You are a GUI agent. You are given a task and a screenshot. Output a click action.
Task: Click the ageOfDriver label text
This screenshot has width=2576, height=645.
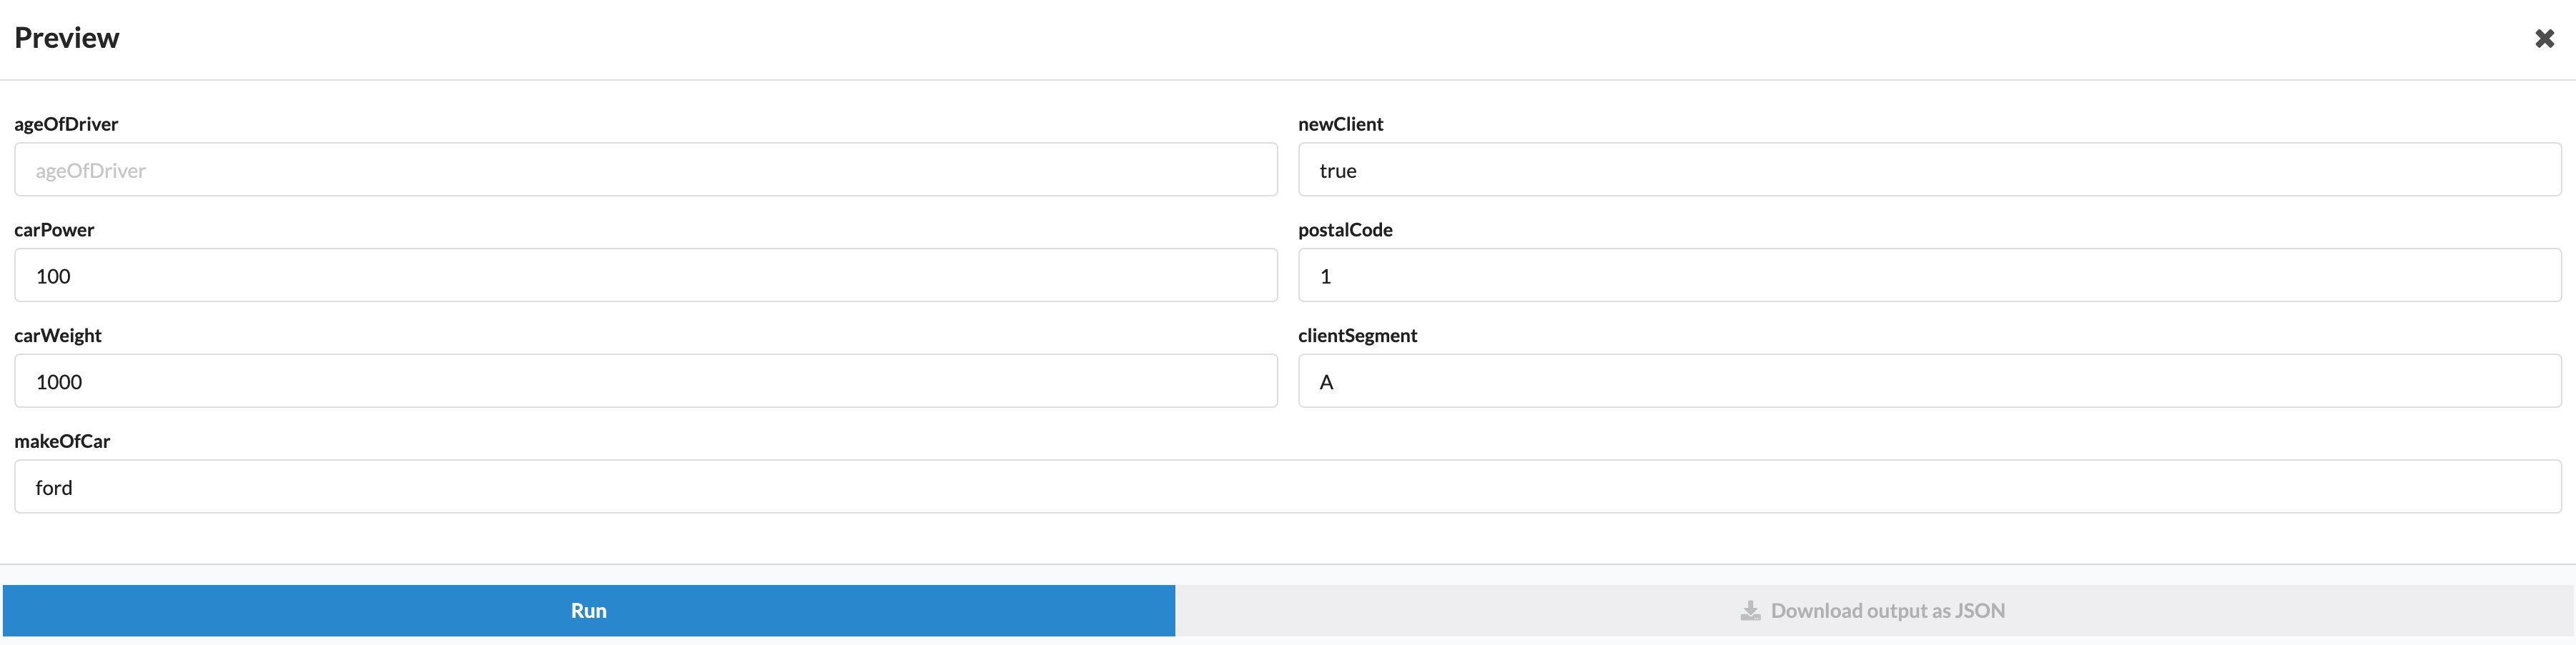[66, 124]
